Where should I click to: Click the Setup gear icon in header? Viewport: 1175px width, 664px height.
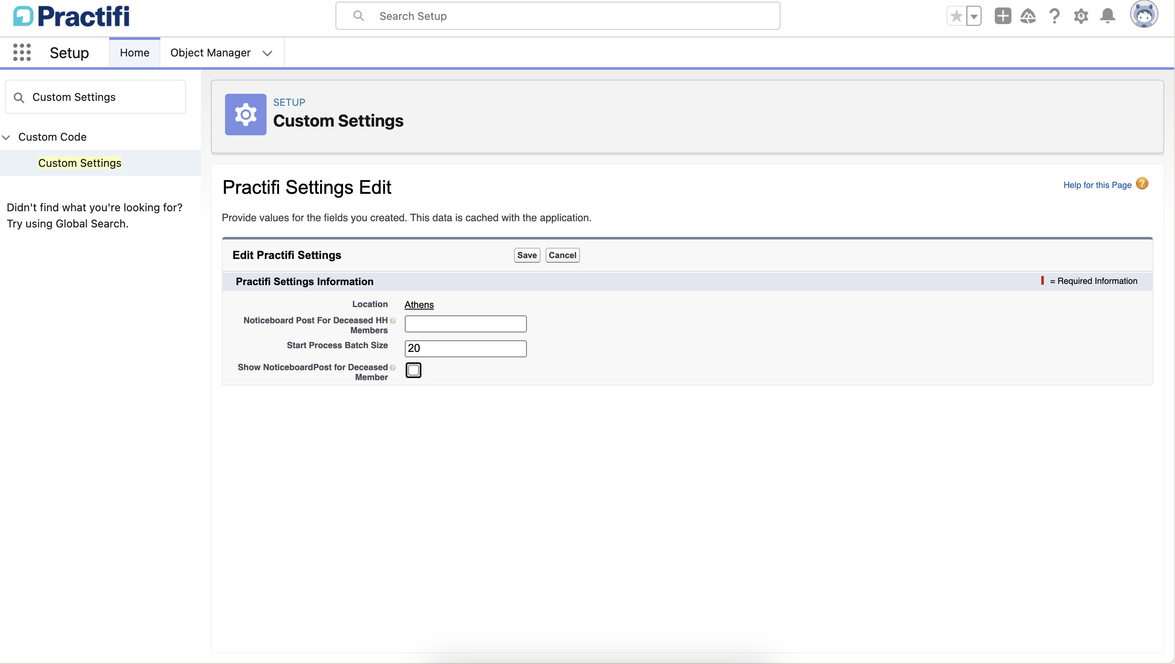click(x=1081, y=17)
